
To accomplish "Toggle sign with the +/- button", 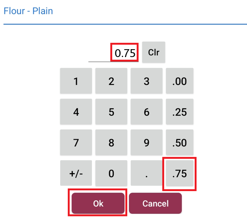I will point(76,173).
